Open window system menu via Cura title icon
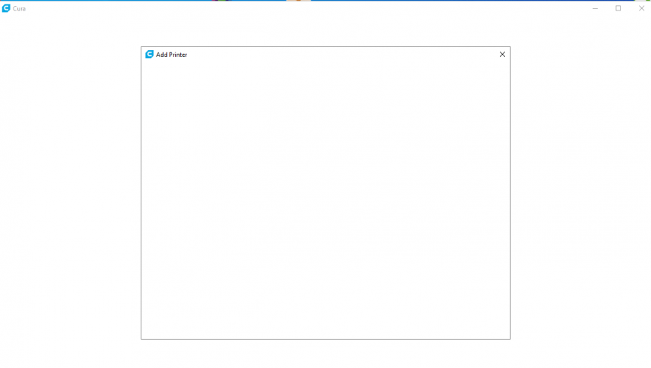This screenshot has width=651, height=368. pos(6,8)
